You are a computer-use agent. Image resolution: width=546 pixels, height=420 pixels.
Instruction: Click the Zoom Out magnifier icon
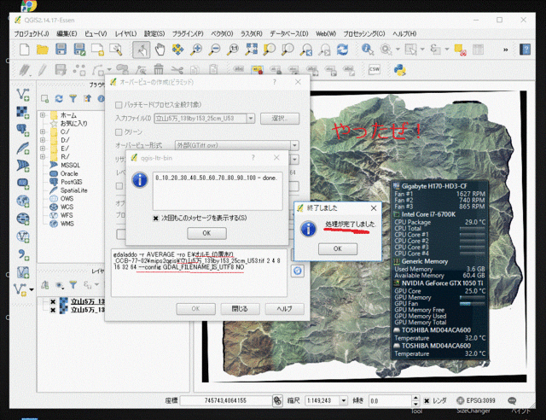click(x=214, y=50)
